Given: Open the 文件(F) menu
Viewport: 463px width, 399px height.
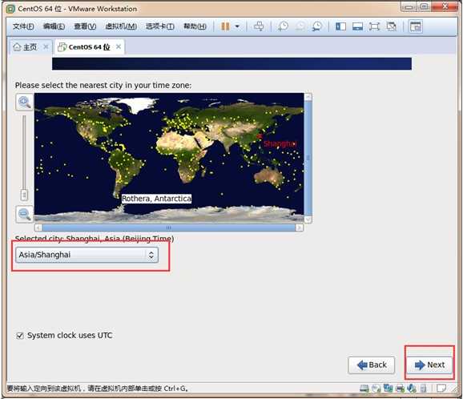Looking at the screenshot, I should tap(23, 26).
